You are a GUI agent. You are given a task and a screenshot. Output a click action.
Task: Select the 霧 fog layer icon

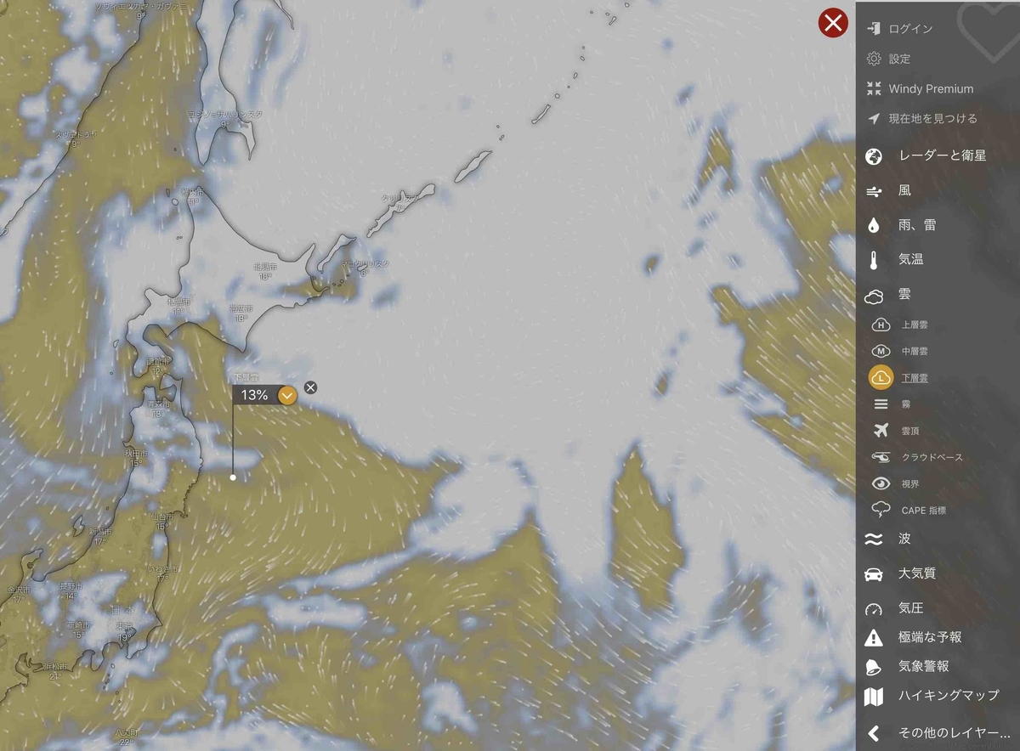point(881,404)
